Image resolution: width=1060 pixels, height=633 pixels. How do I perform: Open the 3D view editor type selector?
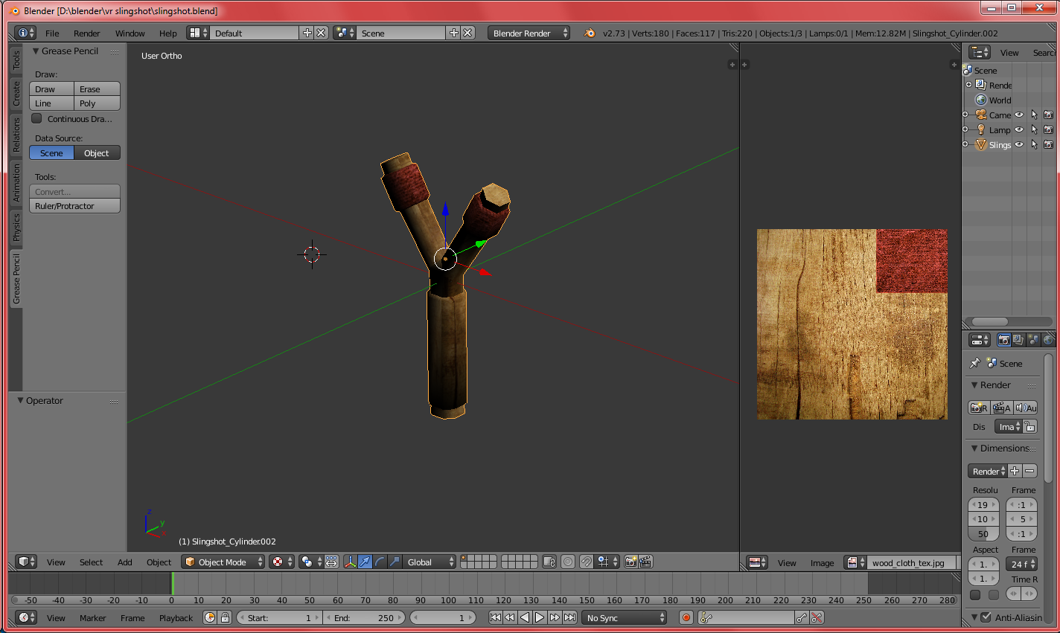pos(26,562)
